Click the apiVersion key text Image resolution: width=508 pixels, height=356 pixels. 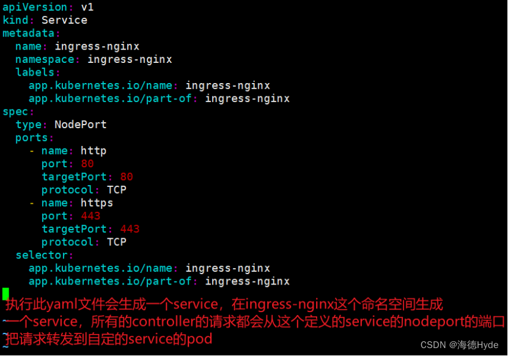click(35, 7)
